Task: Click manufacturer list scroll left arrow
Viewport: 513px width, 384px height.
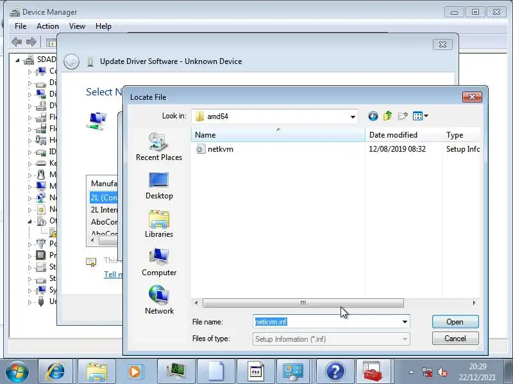Action: pyautogui.click(x=92, y=241)
